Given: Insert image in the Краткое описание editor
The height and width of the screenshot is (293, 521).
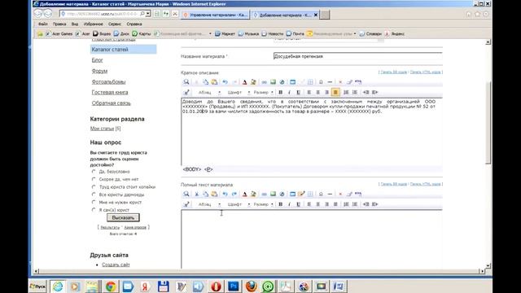Looking at the screenshot, I should (273, 81).
